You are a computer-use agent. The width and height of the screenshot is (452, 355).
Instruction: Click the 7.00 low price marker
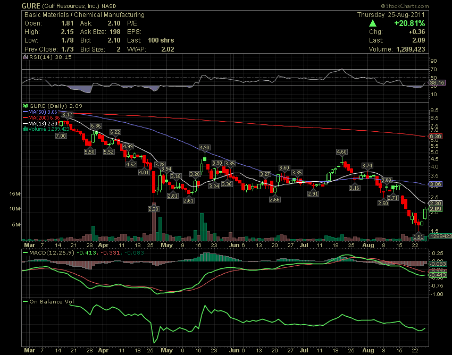[x=61, y=136]
